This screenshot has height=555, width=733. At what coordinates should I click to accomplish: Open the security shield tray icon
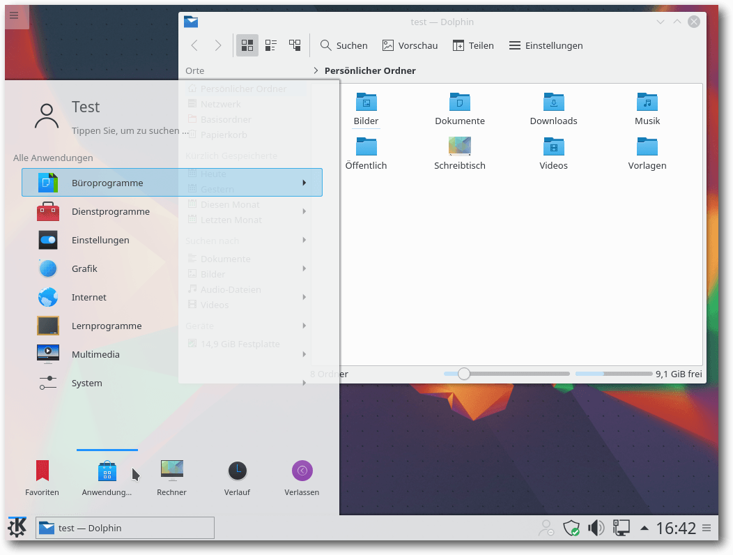pos(571,529)
